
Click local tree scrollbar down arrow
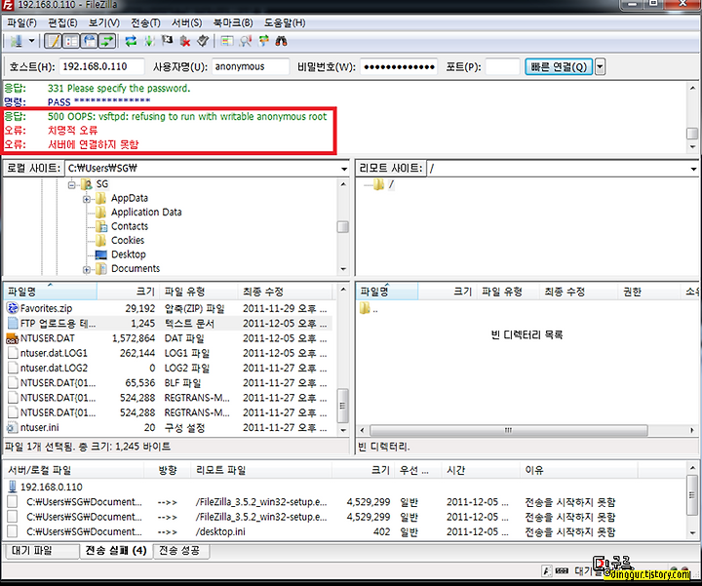coord(343,269)
